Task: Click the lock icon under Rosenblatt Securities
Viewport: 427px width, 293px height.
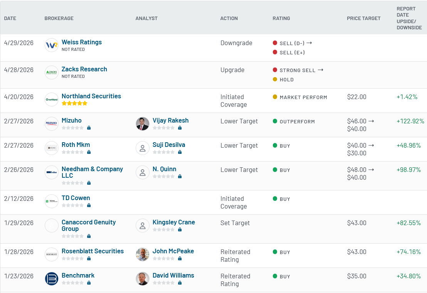Action: [x=89, y=258]
